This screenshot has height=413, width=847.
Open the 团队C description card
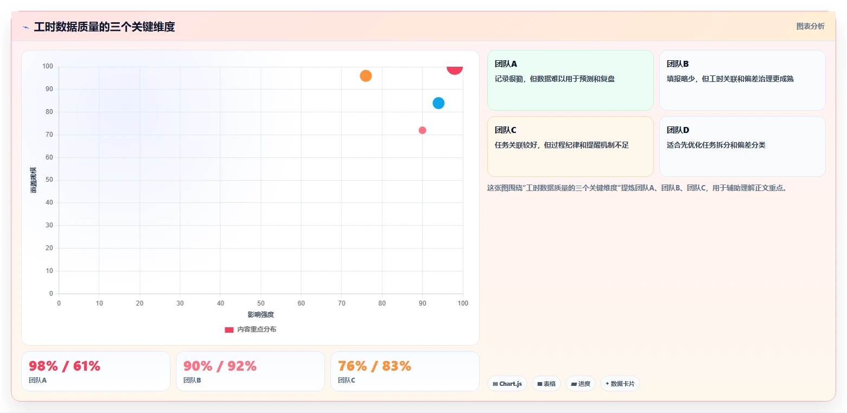pyautogui.click(x=570, y=147)
